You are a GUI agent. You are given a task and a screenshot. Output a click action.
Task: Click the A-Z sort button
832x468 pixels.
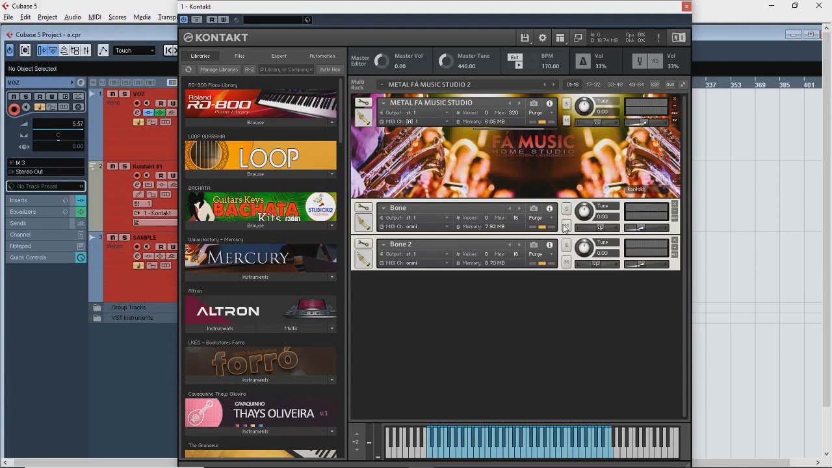click(x=250, y=70)
